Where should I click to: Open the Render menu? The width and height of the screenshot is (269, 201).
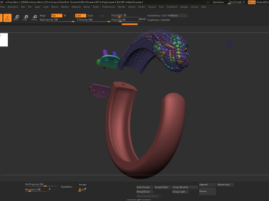[122, 7]
